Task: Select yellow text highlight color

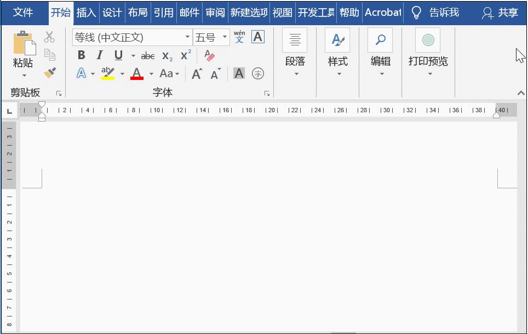Action: tap(107, 73)
